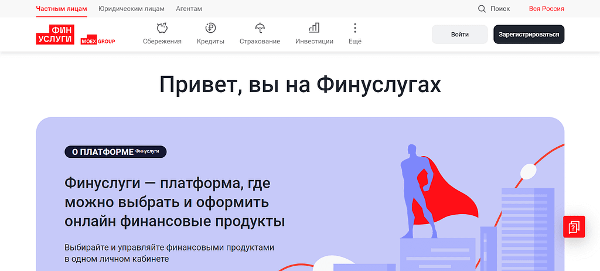Click text Выбирайте и управляйте финансовыми продуктами
Screen dimensions: 600x271
pos(169,247)
